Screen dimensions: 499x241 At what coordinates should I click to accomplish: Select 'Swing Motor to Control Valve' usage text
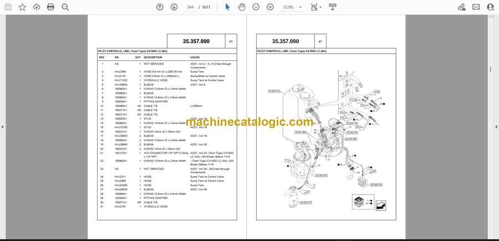207,76
